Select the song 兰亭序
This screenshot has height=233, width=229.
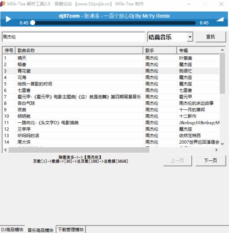24,129
